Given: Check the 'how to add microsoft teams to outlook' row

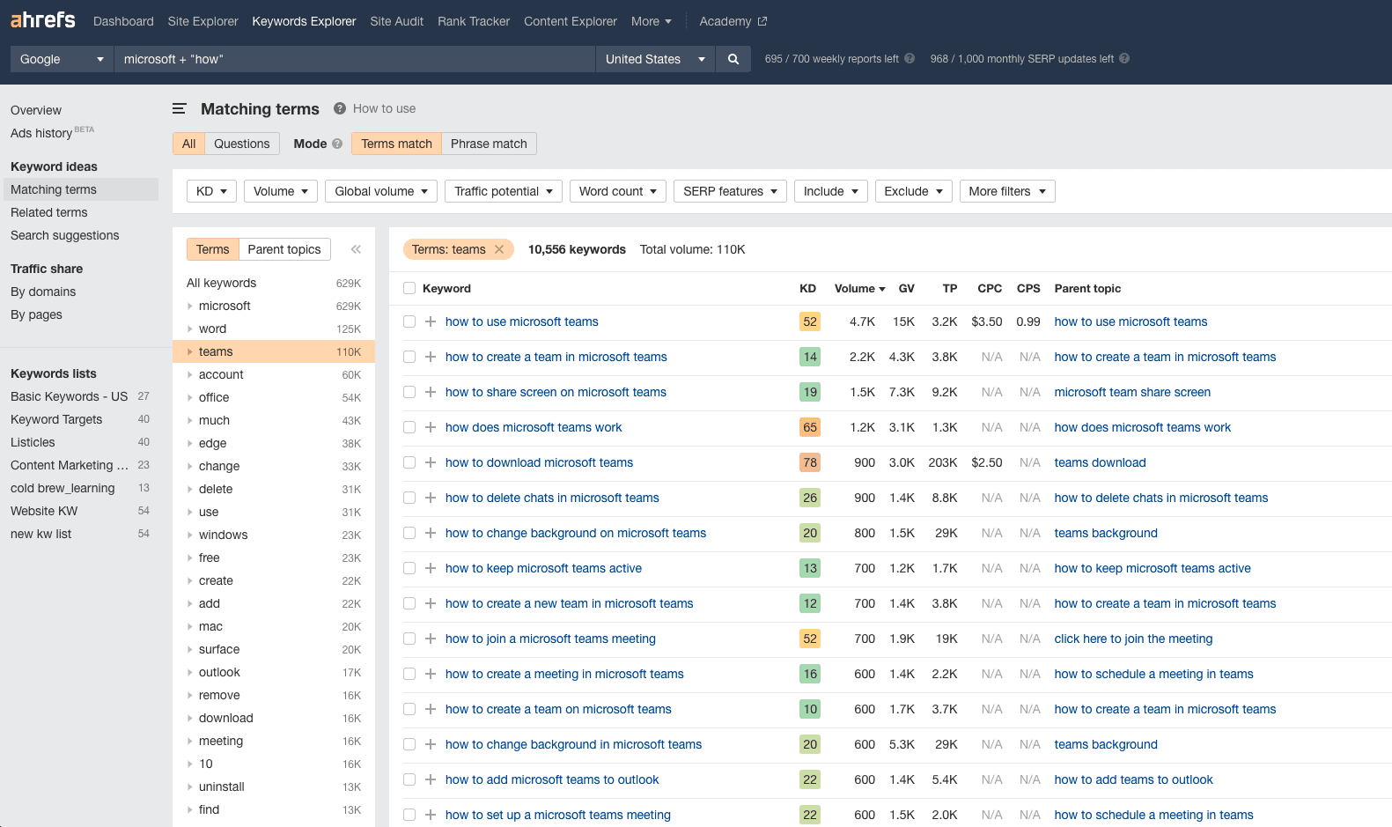Looking at the screenshot, I should pos(409,779).
